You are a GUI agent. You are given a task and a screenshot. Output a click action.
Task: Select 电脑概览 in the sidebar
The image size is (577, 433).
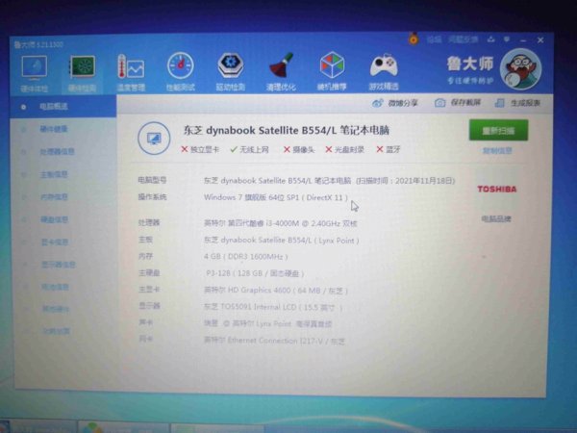(53, 107)
